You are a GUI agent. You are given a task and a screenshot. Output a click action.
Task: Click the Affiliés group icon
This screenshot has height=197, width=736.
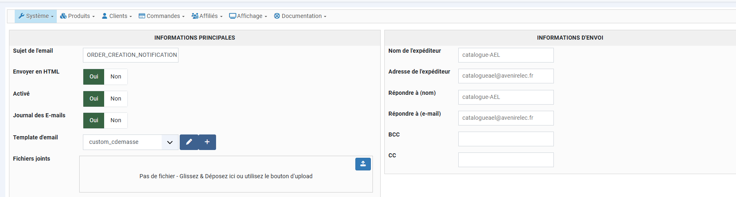pos(195,16)
